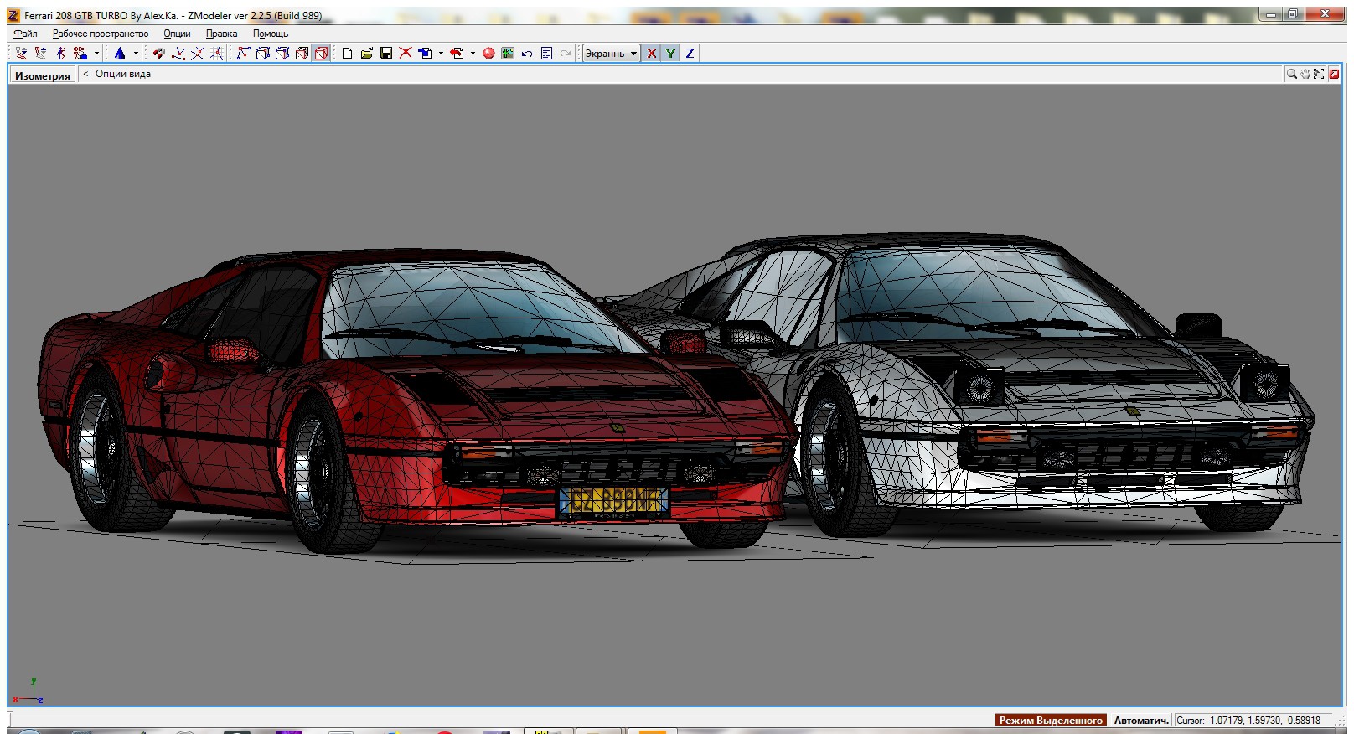Open the Правка menu

pos(221,34)
